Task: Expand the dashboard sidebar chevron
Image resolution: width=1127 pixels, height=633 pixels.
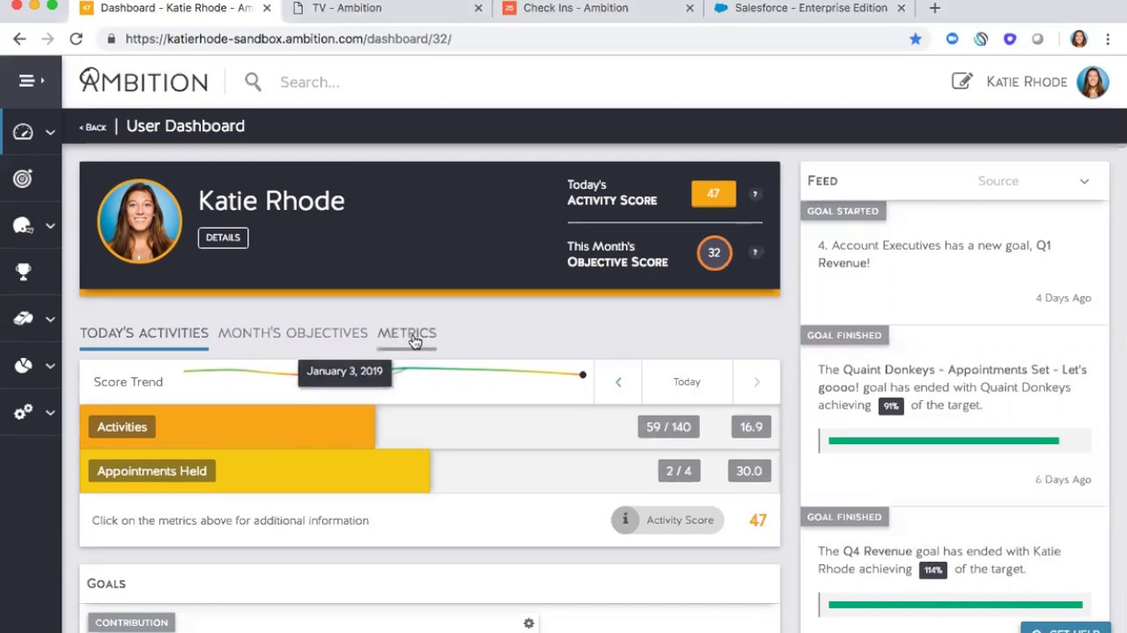Action: [x=50, y=132]
